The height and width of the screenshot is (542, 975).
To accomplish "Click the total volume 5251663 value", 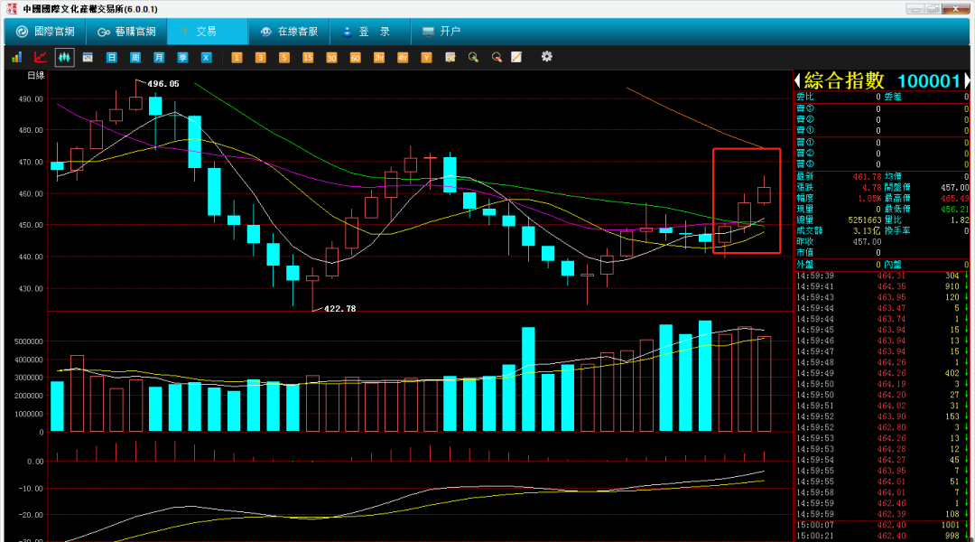I will (865, 220).
